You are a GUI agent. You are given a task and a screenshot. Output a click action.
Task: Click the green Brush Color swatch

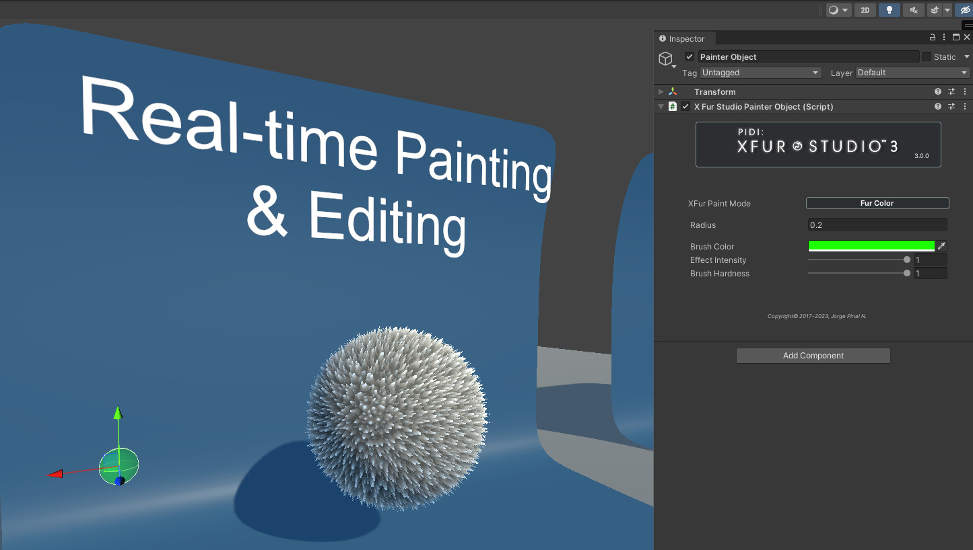pyautogui.click(x=871, y=245)
